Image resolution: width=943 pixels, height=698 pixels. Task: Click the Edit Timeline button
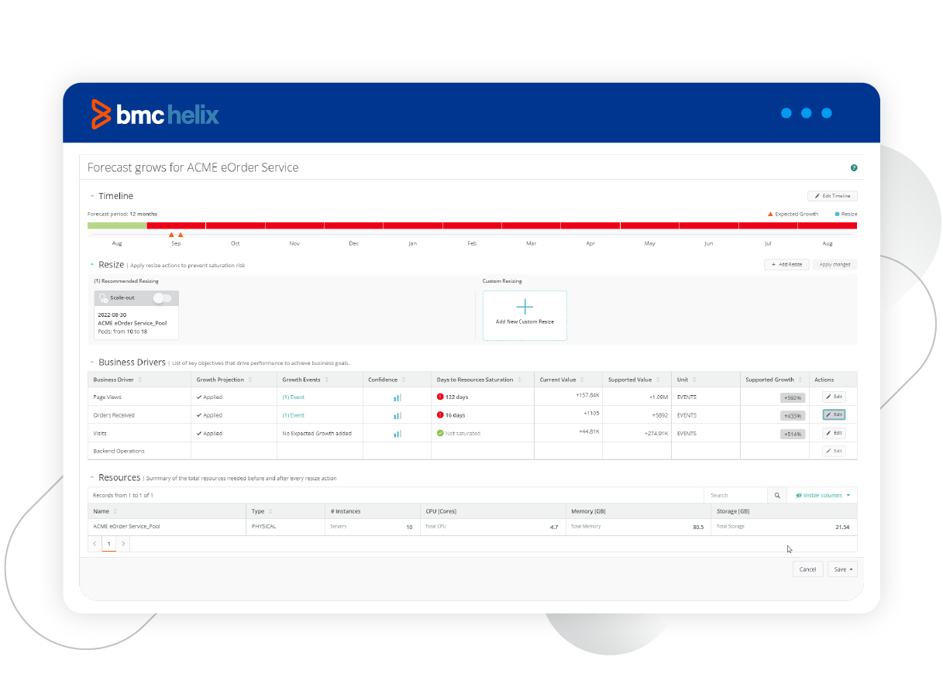point(832,197)
